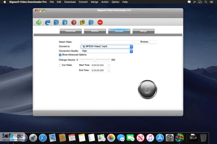Screen dimensions: 217x144
Task: Open Reminders from the Dock
Action: [91, 138]
